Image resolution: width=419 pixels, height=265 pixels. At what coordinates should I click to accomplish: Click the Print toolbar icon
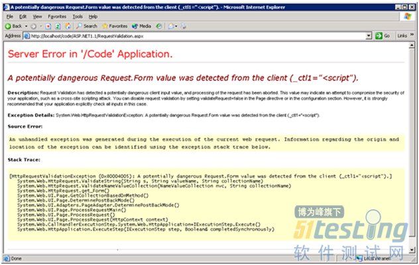pos(183,26)
